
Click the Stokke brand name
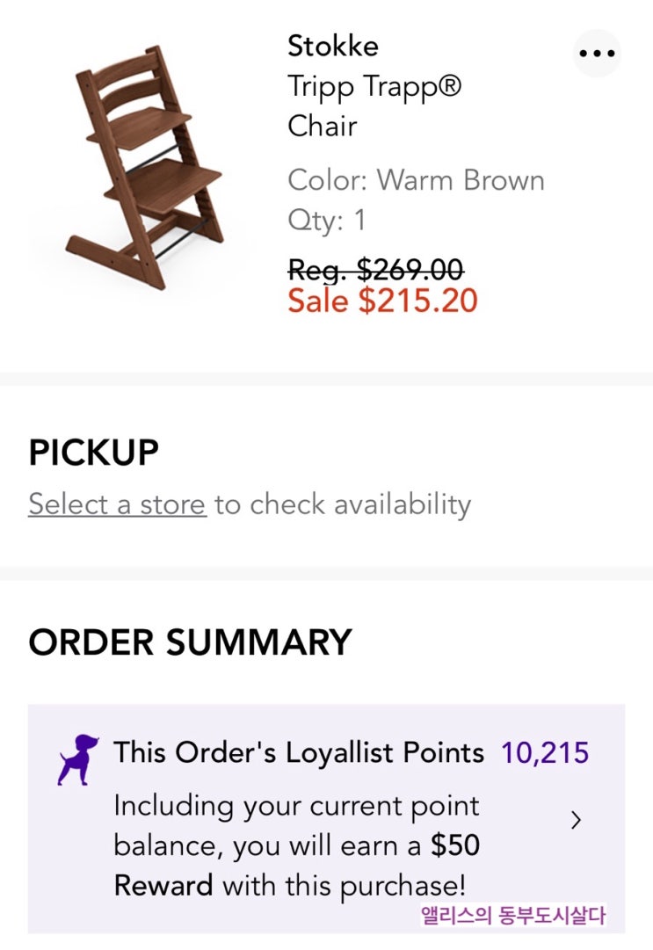pos(332,46)
